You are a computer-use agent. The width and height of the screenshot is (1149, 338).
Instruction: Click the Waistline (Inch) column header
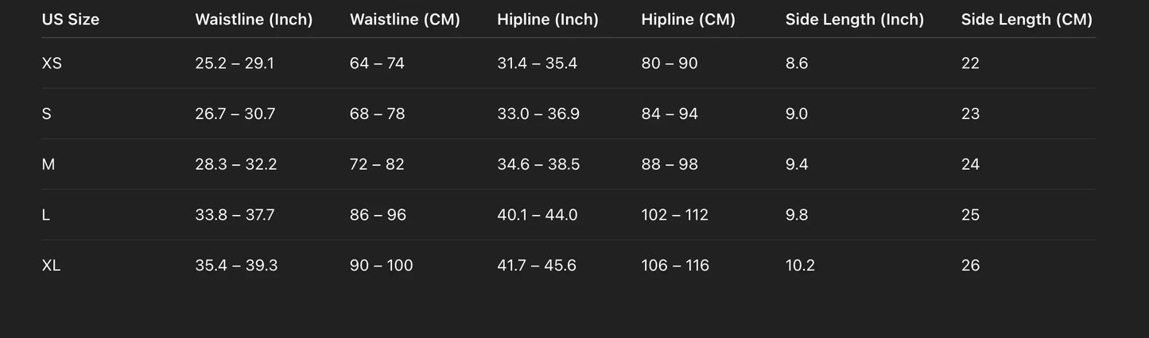pos(254,19)
